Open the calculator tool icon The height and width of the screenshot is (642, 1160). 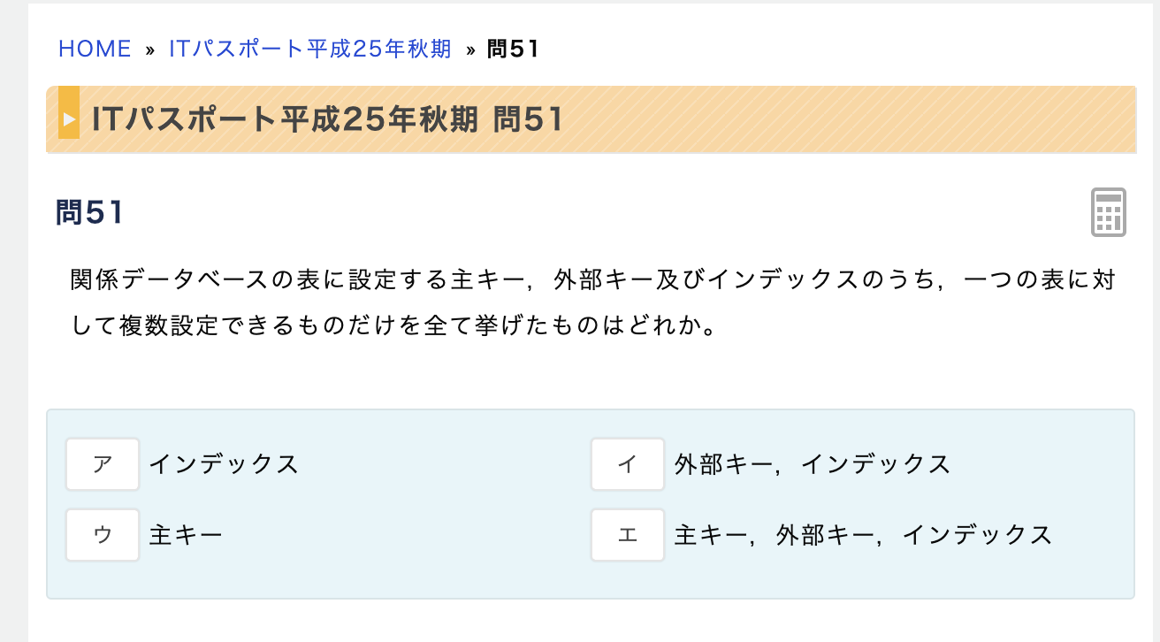pos(1108,212)
